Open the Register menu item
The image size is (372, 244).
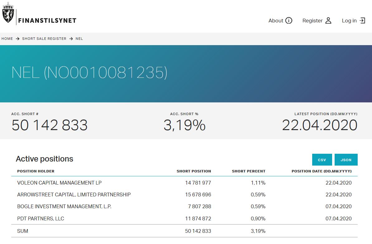[312, 21]
